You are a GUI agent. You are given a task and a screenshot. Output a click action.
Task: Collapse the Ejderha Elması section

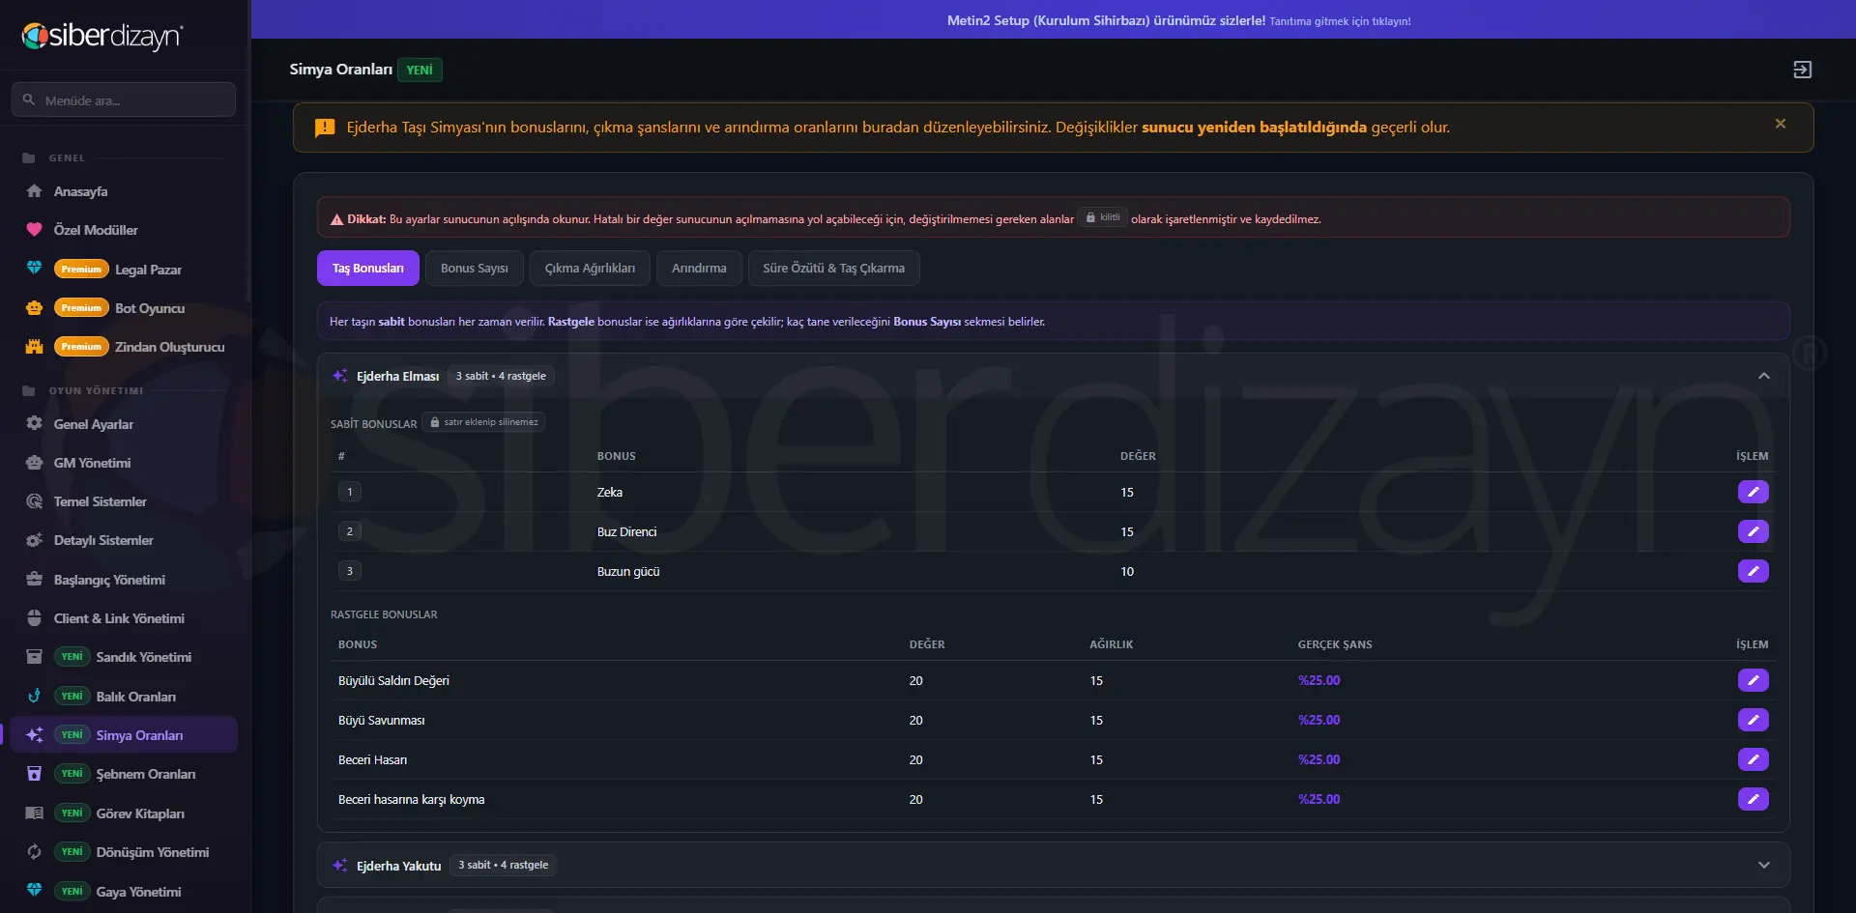pos(1763,376)
